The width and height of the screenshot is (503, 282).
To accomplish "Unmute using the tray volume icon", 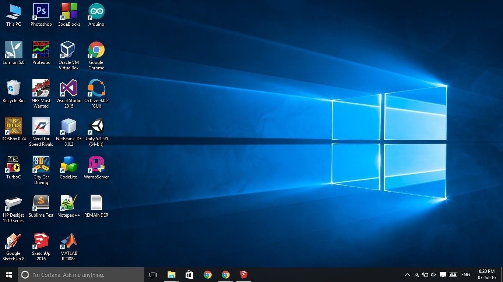I will pyautogui.click(x=434, y=275).
